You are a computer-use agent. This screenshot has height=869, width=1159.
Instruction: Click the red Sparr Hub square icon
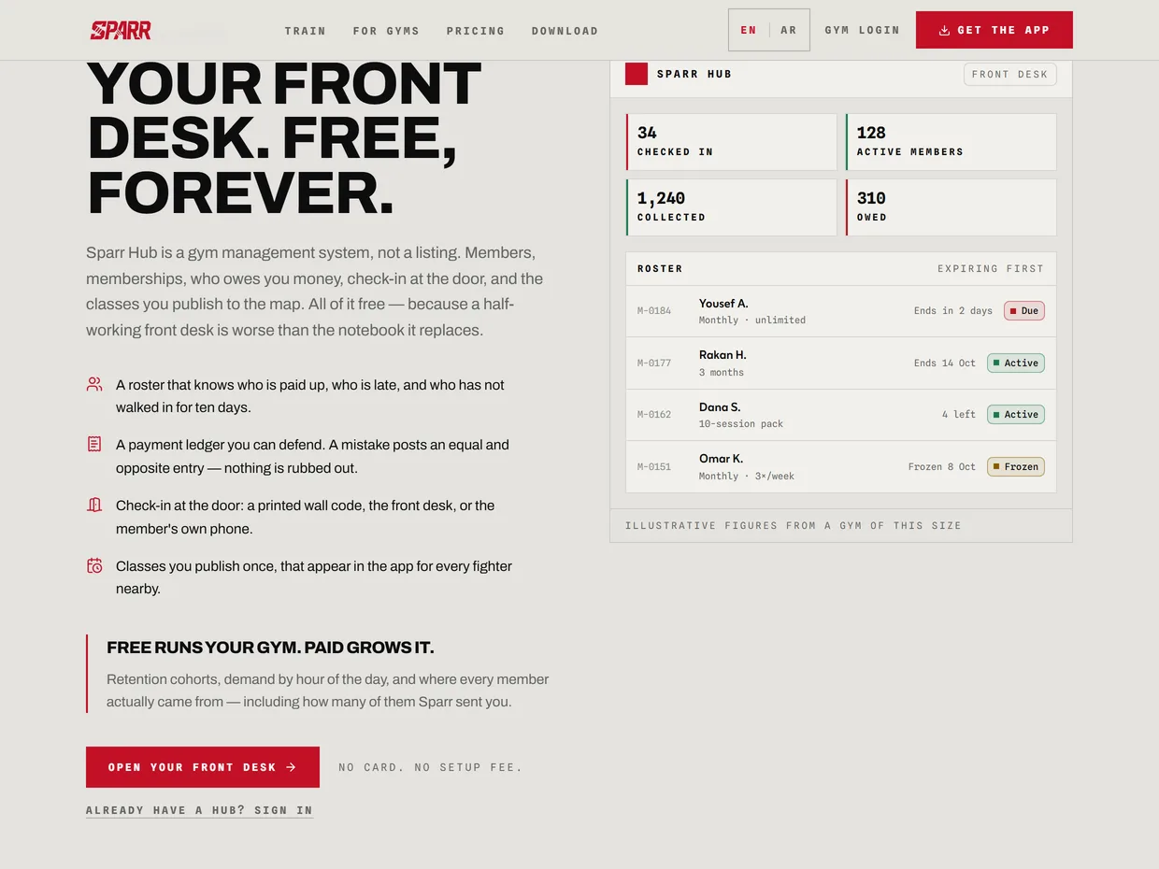[x=637, y=74]
